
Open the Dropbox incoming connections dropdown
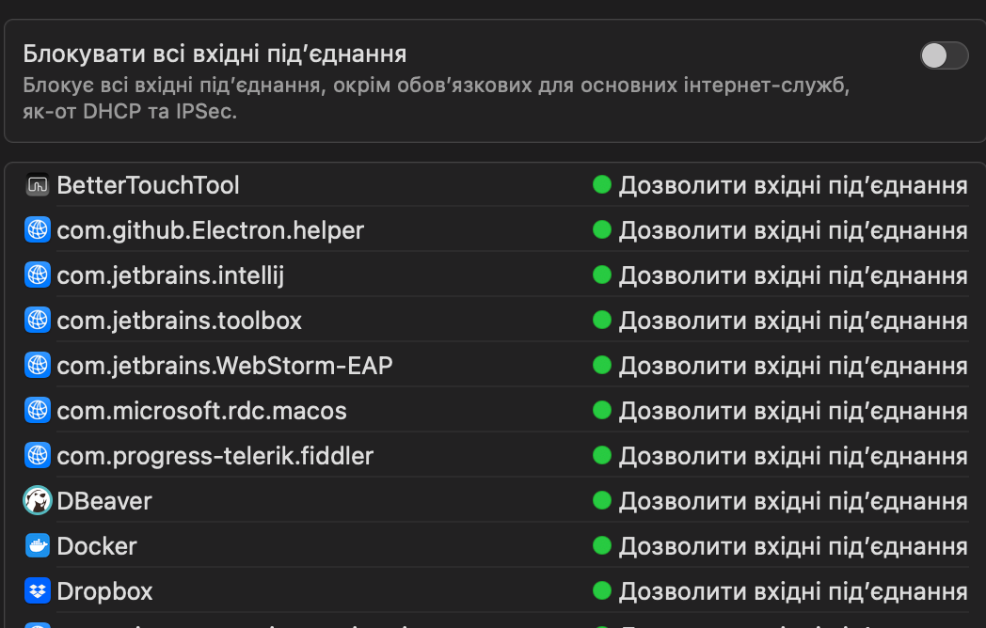coord(780,591)
